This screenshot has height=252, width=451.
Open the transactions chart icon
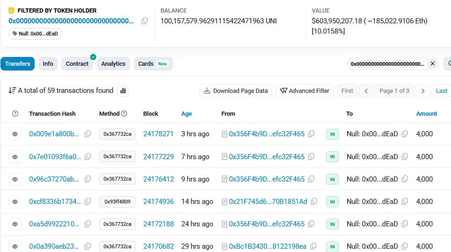pos(123,91)
